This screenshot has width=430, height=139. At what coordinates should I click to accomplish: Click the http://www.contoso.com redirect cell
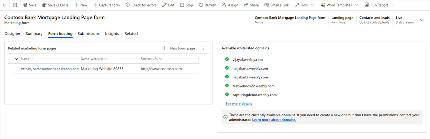pyautogui.click(x=161, y=69)
